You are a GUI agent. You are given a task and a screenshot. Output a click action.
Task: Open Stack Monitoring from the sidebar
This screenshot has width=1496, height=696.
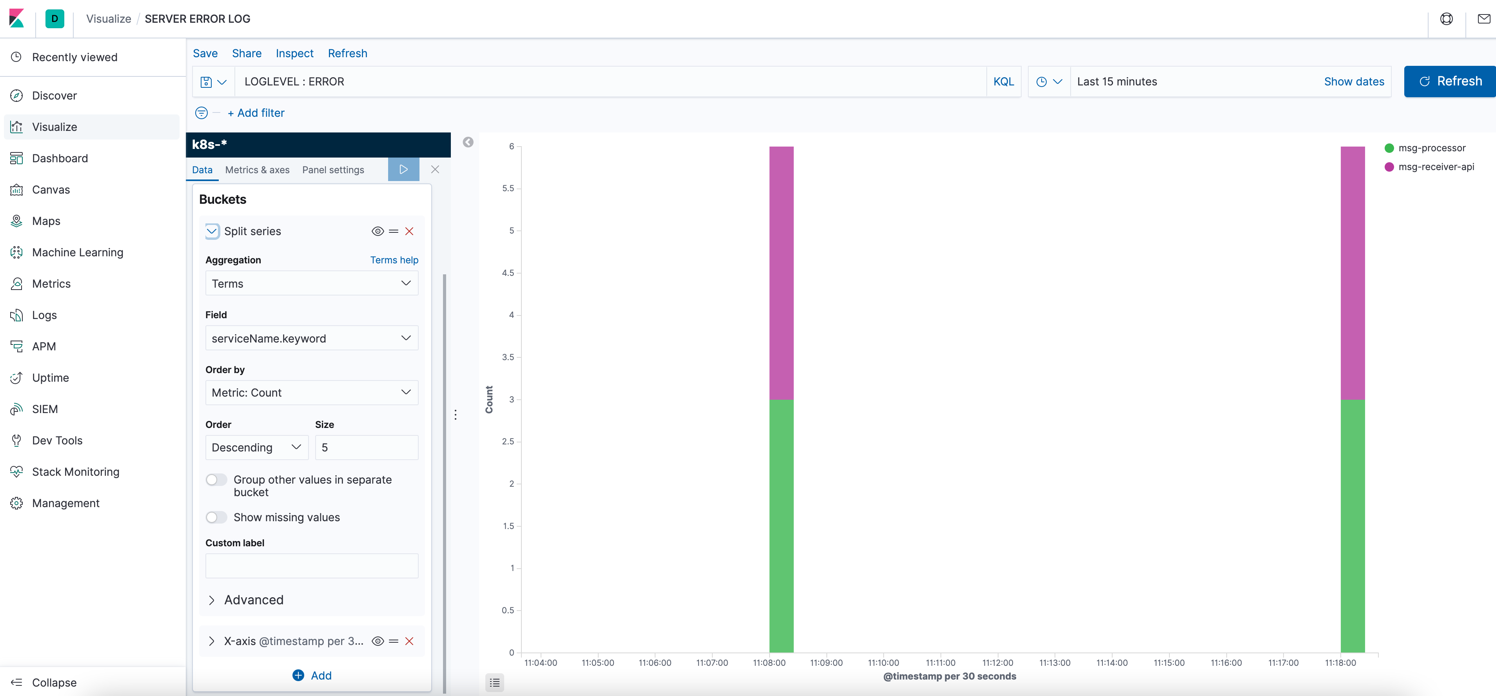coord(76,471)
